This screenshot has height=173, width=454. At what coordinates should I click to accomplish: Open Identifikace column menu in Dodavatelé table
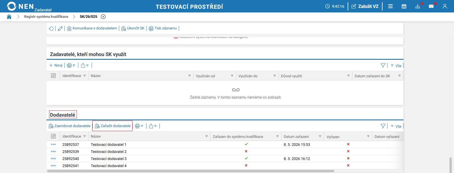coord(85,136)
